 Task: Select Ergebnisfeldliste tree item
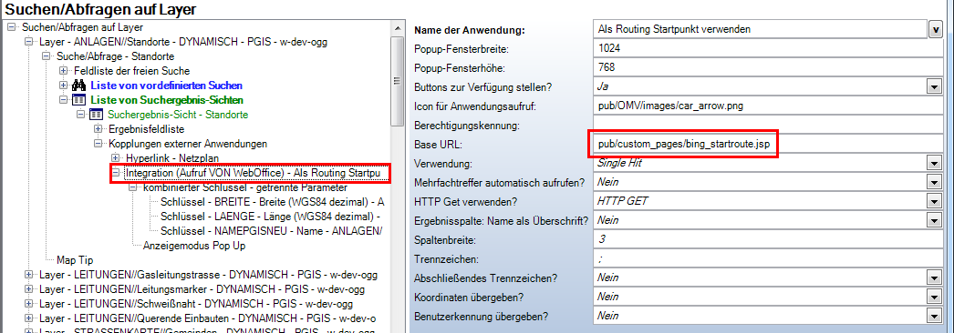pyautogui.click(x=146, y=129)
